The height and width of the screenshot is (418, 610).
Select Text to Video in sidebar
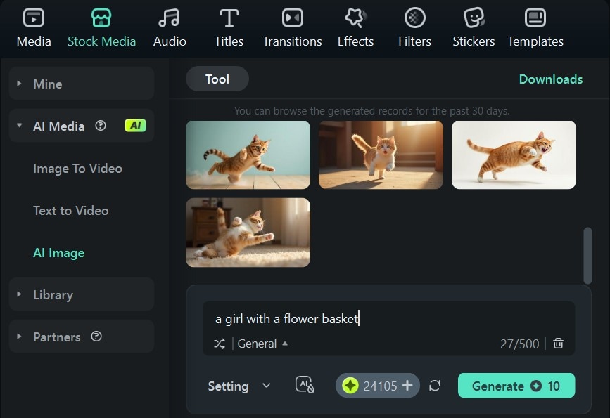(x=70, y=210)
